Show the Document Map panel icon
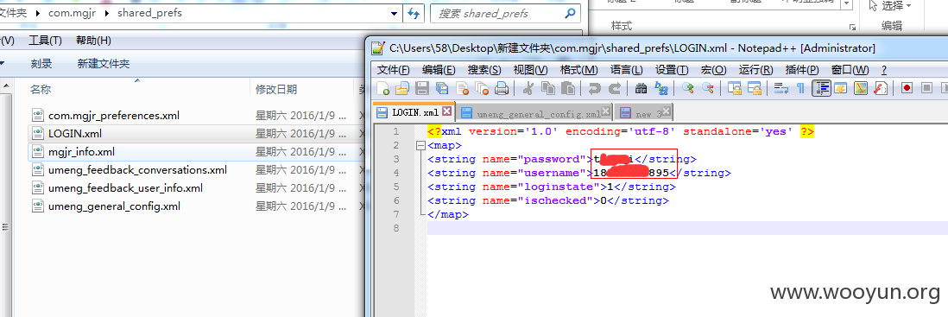948x317 pixels. pos(860,89)
